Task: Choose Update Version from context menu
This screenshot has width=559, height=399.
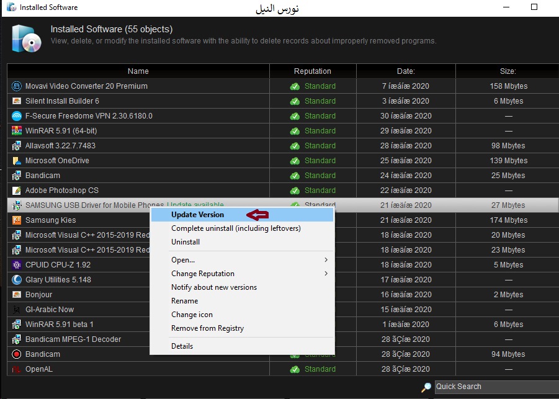Action: click(197, 215)
